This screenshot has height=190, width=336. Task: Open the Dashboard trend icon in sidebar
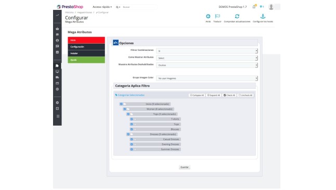point(57,15)
